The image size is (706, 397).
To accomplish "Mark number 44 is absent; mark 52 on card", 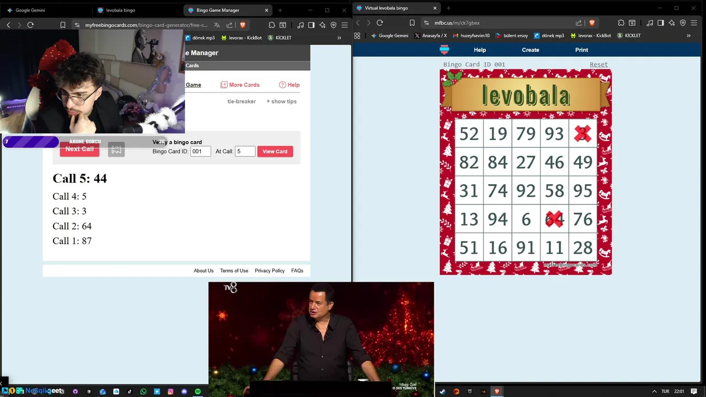I will click(469, 133).
